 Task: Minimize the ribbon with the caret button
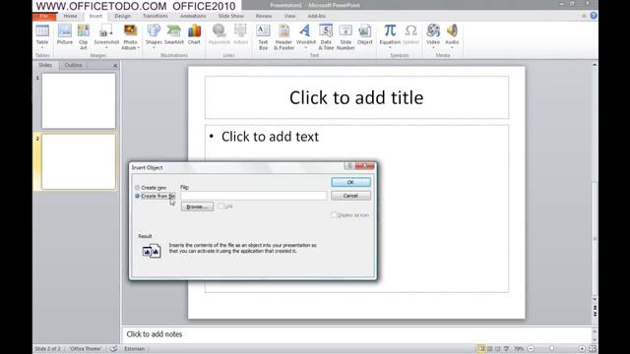pyautogui.click(x=584, y=16)
